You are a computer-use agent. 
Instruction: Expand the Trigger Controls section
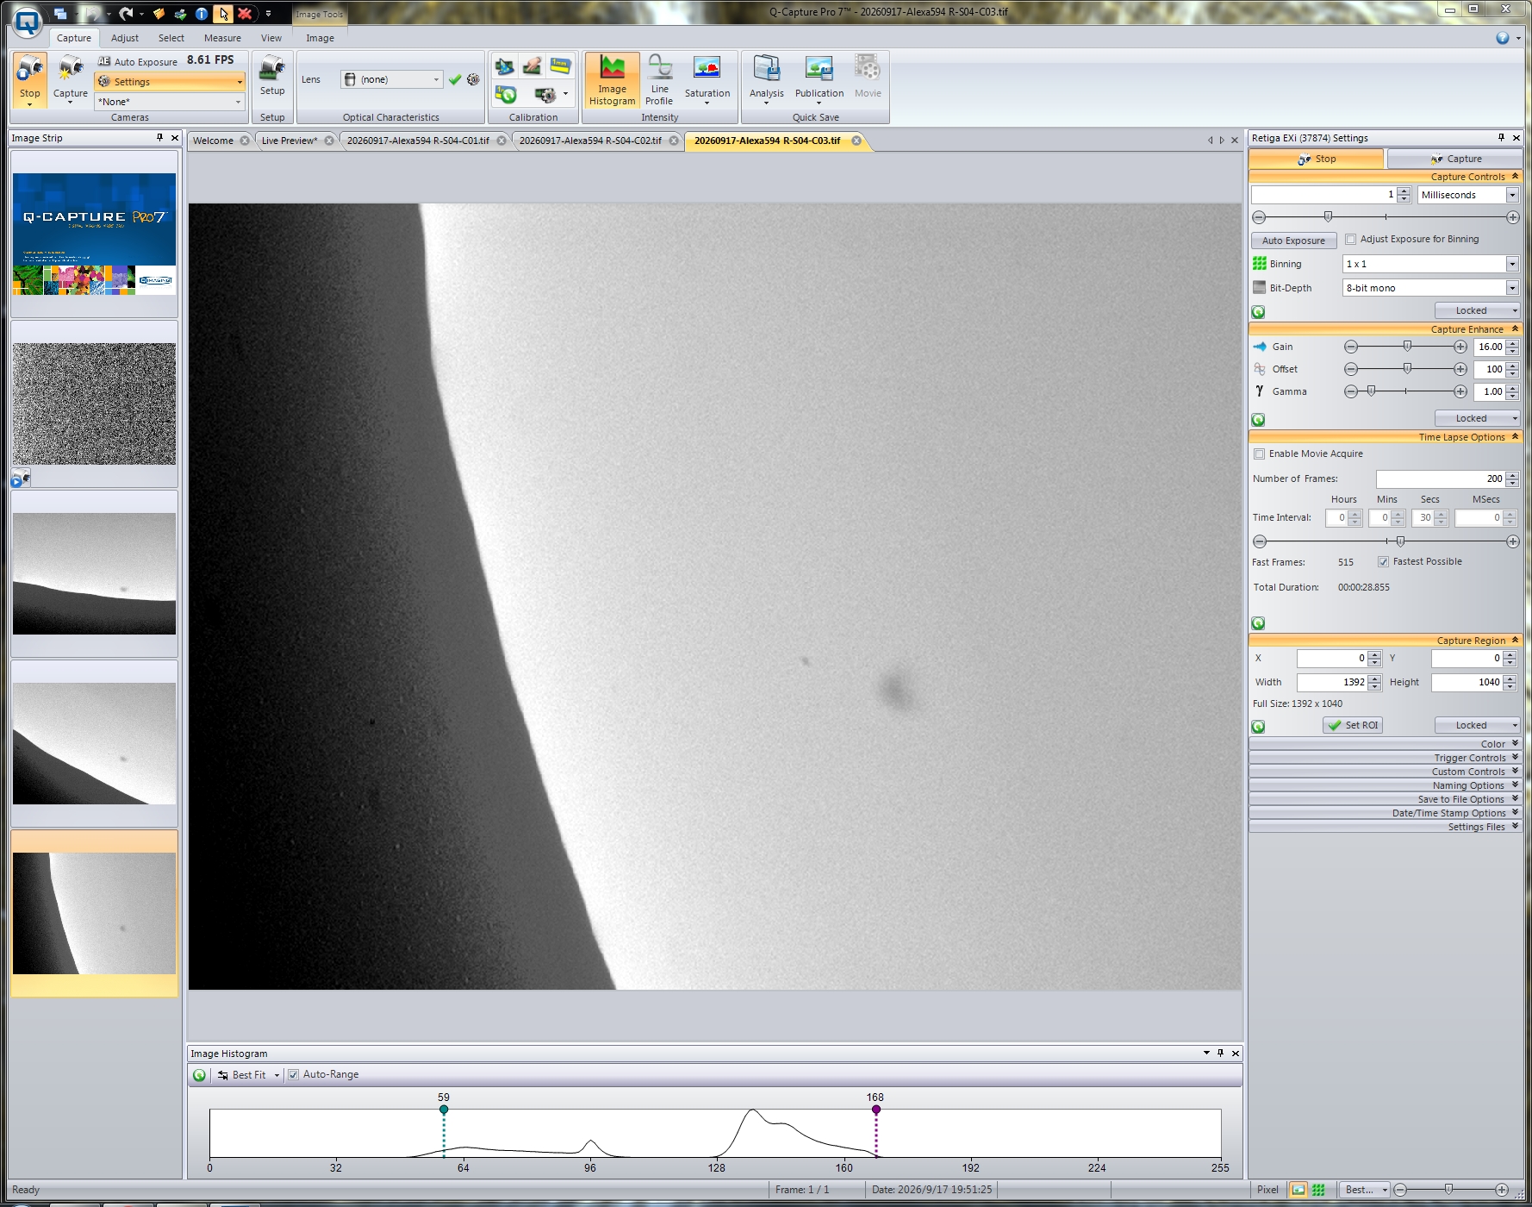click(x=1385, y=758)
